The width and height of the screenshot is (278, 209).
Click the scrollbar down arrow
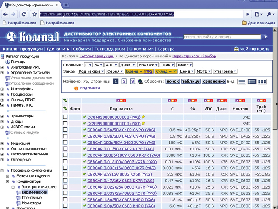275,207
